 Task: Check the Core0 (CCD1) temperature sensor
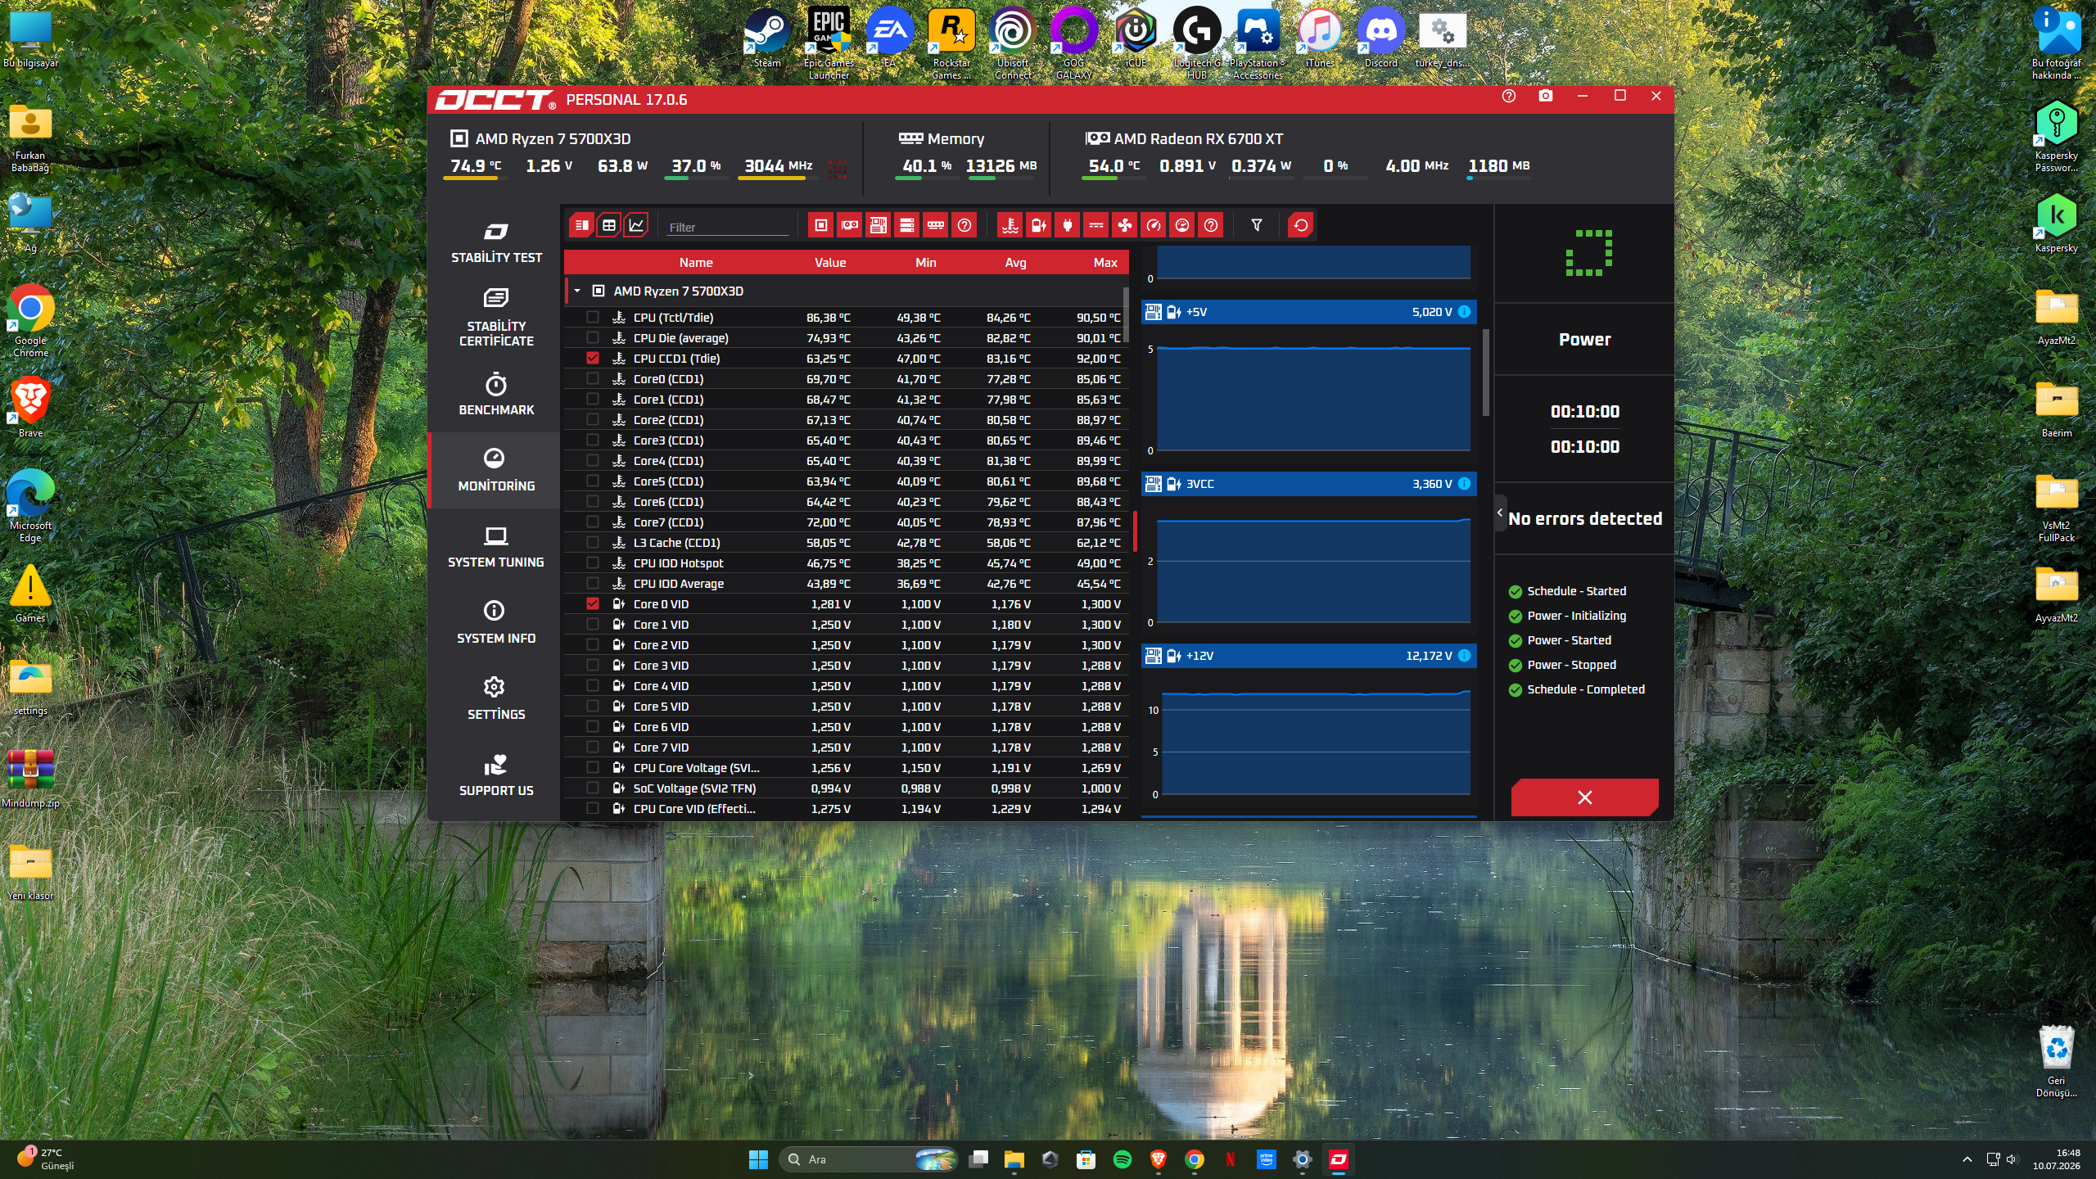(593, 379)
